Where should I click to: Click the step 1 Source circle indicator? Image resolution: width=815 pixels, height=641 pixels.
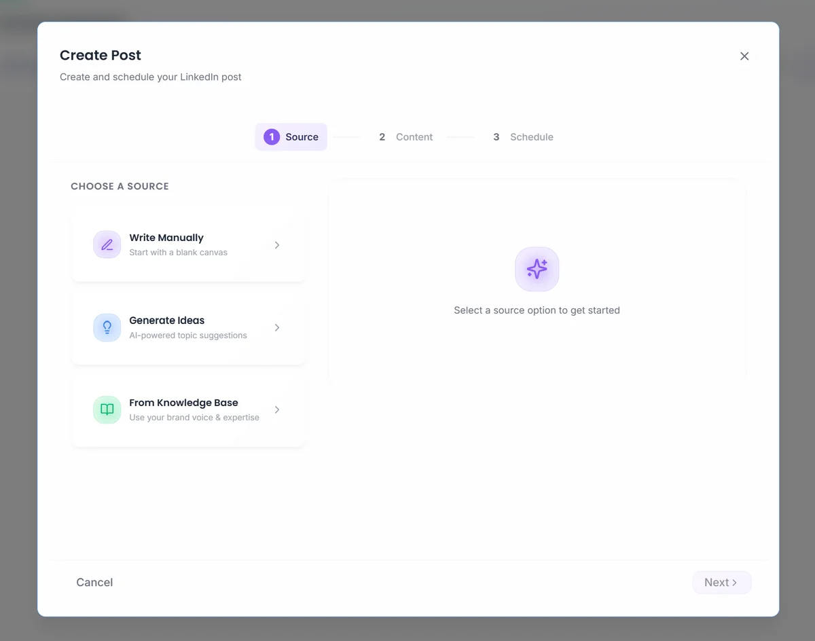point(271,136)
